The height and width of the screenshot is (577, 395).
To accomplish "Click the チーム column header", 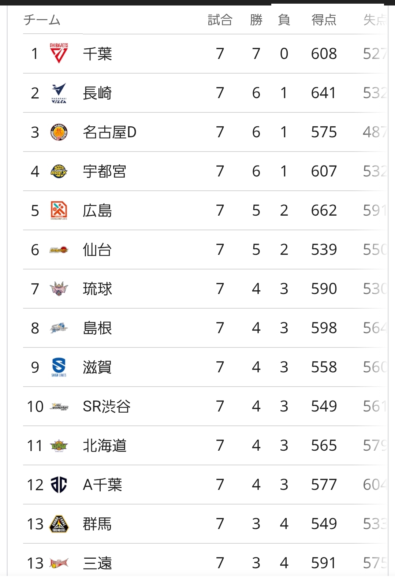I will click(42, 20).
